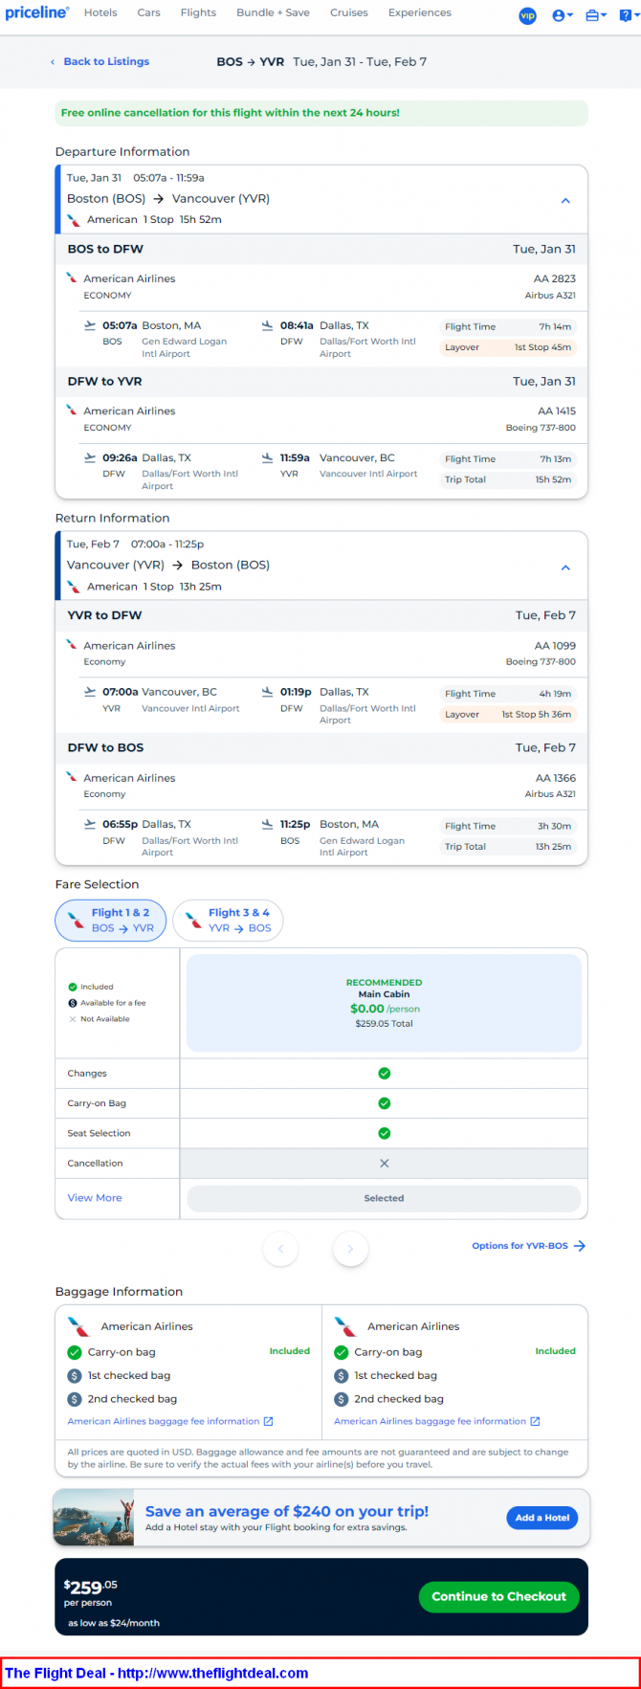Screen dimensions: 641x1689
Task: Click the left Carry-on bag check icon
Action: click(x=75, y=1352)
